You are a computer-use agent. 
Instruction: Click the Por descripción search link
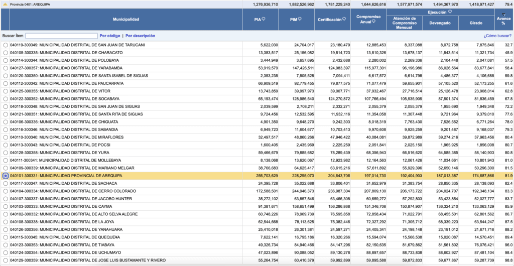pyautogui.click(x=140, y=36)
